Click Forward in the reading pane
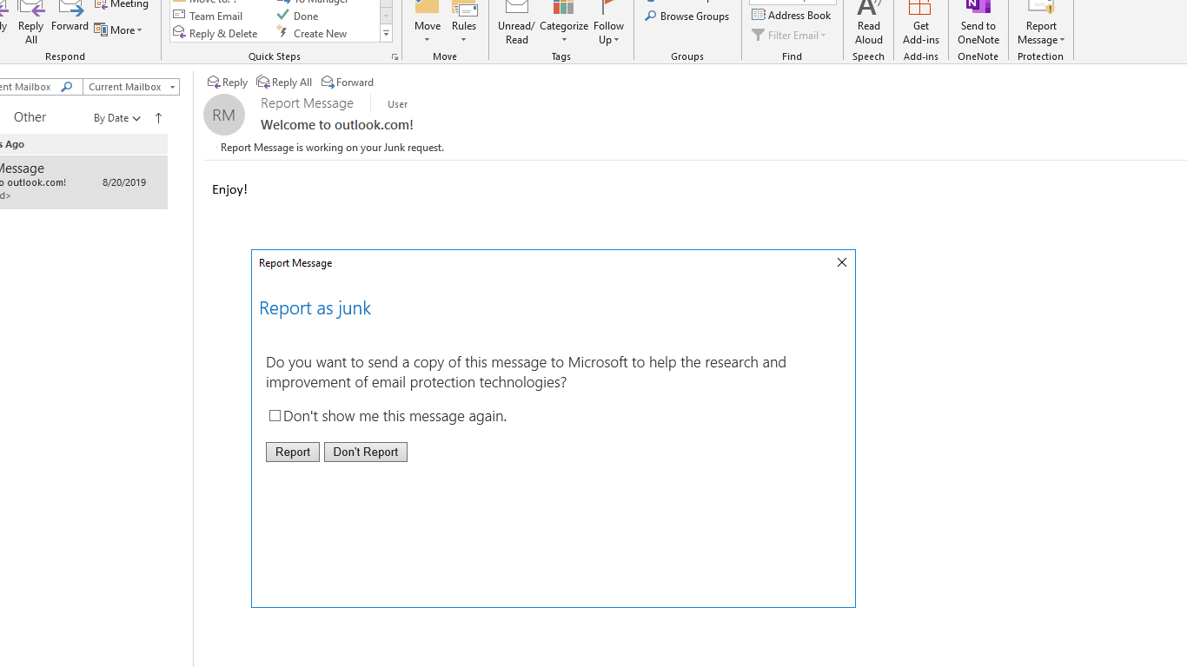The width and height of the screenshot is (1187, 667). click(x=348, y=83)
